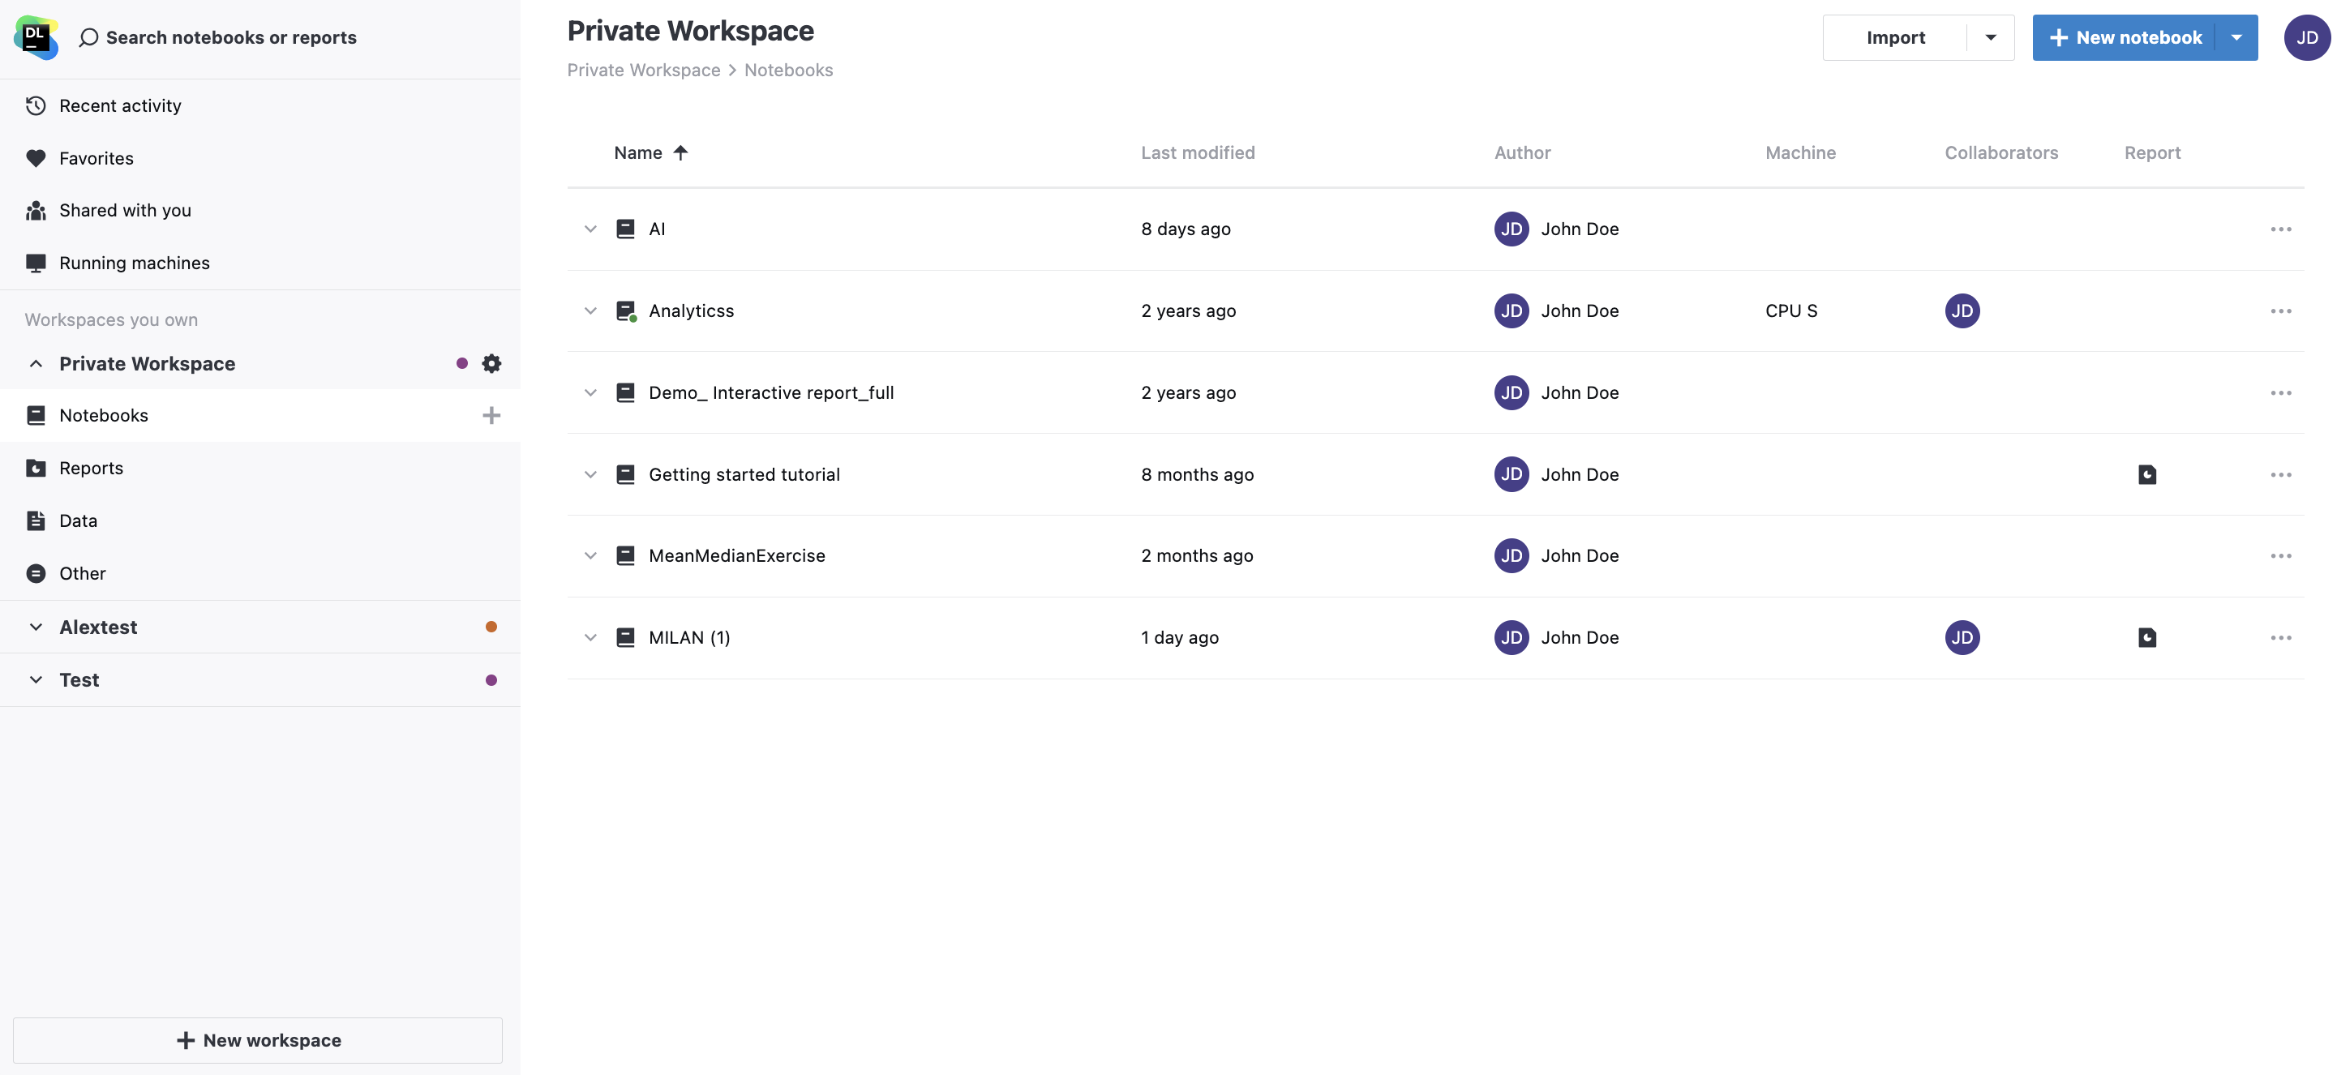Open Running machines panel
Image resolution: width=2337 pixels, height=1075 pixels.
click(133, 262)
